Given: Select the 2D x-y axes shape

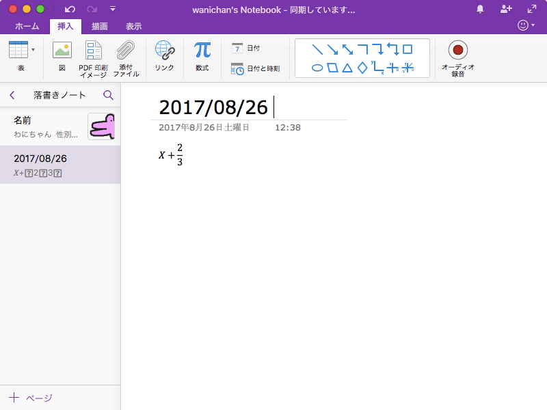Looking at the screenshot, I should [x=378, y=67].
